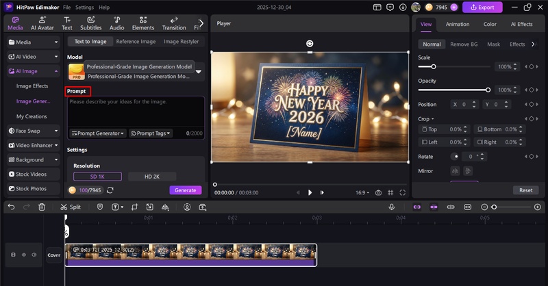Click the zoom out minus icon

coord(484,207)
